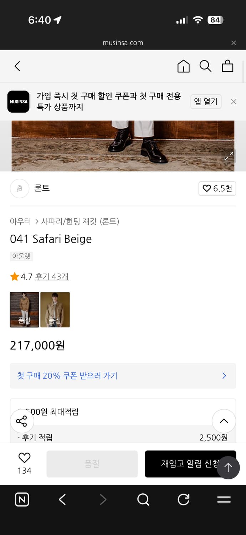Share this product via the share icon
Viewport: 246px width, 535px height.
(x=22, y=421)
